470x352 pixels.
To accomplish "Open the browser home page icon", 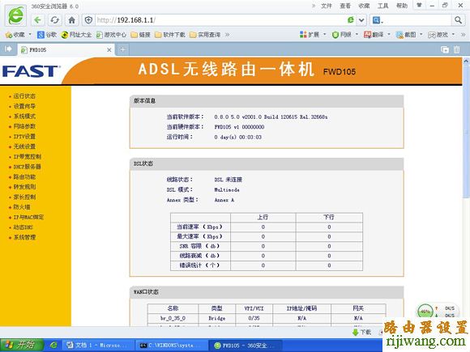I will pos(71,20).
